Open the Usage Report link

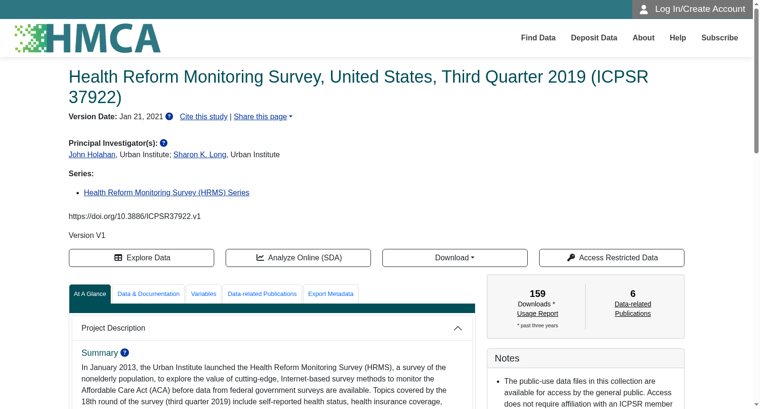[x=538, y=314]
